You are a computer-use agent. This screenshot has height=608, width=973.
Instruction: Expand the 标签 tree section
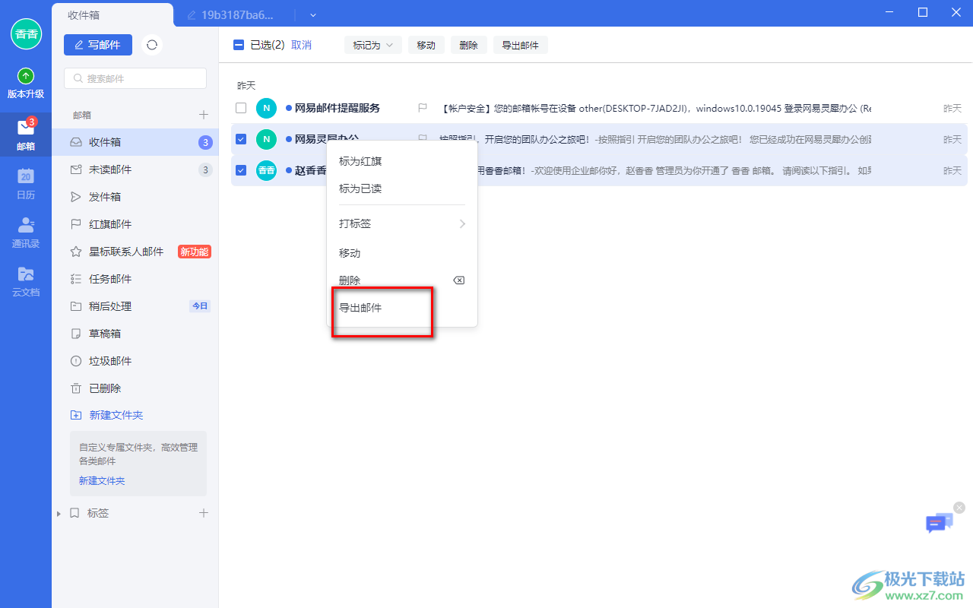(59, 514)
